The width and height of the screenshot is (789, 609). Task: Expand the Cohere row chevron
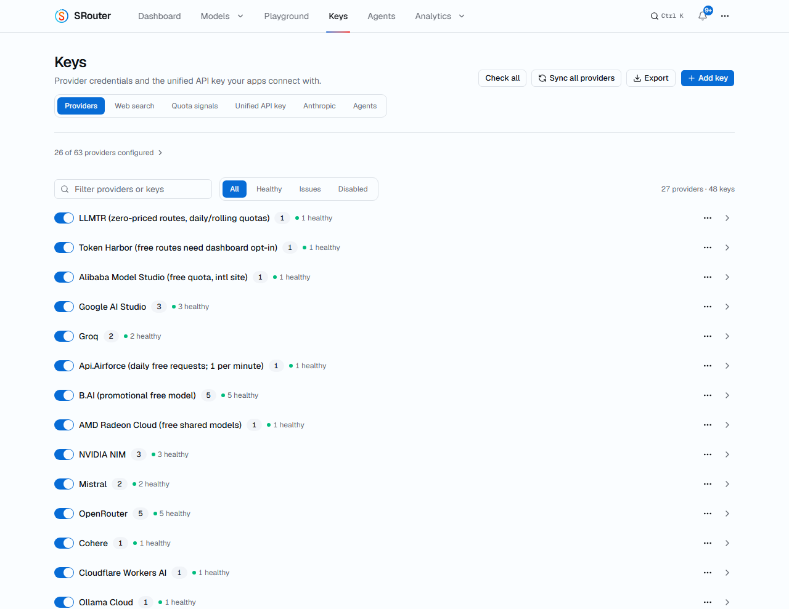pos(727,543)
